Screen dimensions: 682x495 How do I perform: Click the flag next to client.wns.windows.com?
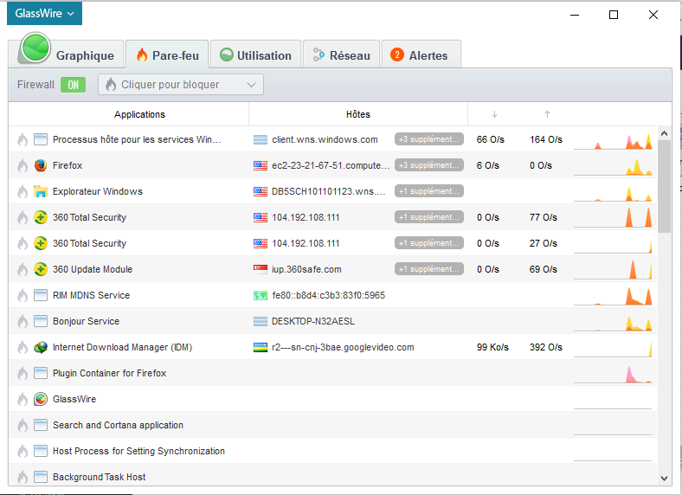(261, 139)
